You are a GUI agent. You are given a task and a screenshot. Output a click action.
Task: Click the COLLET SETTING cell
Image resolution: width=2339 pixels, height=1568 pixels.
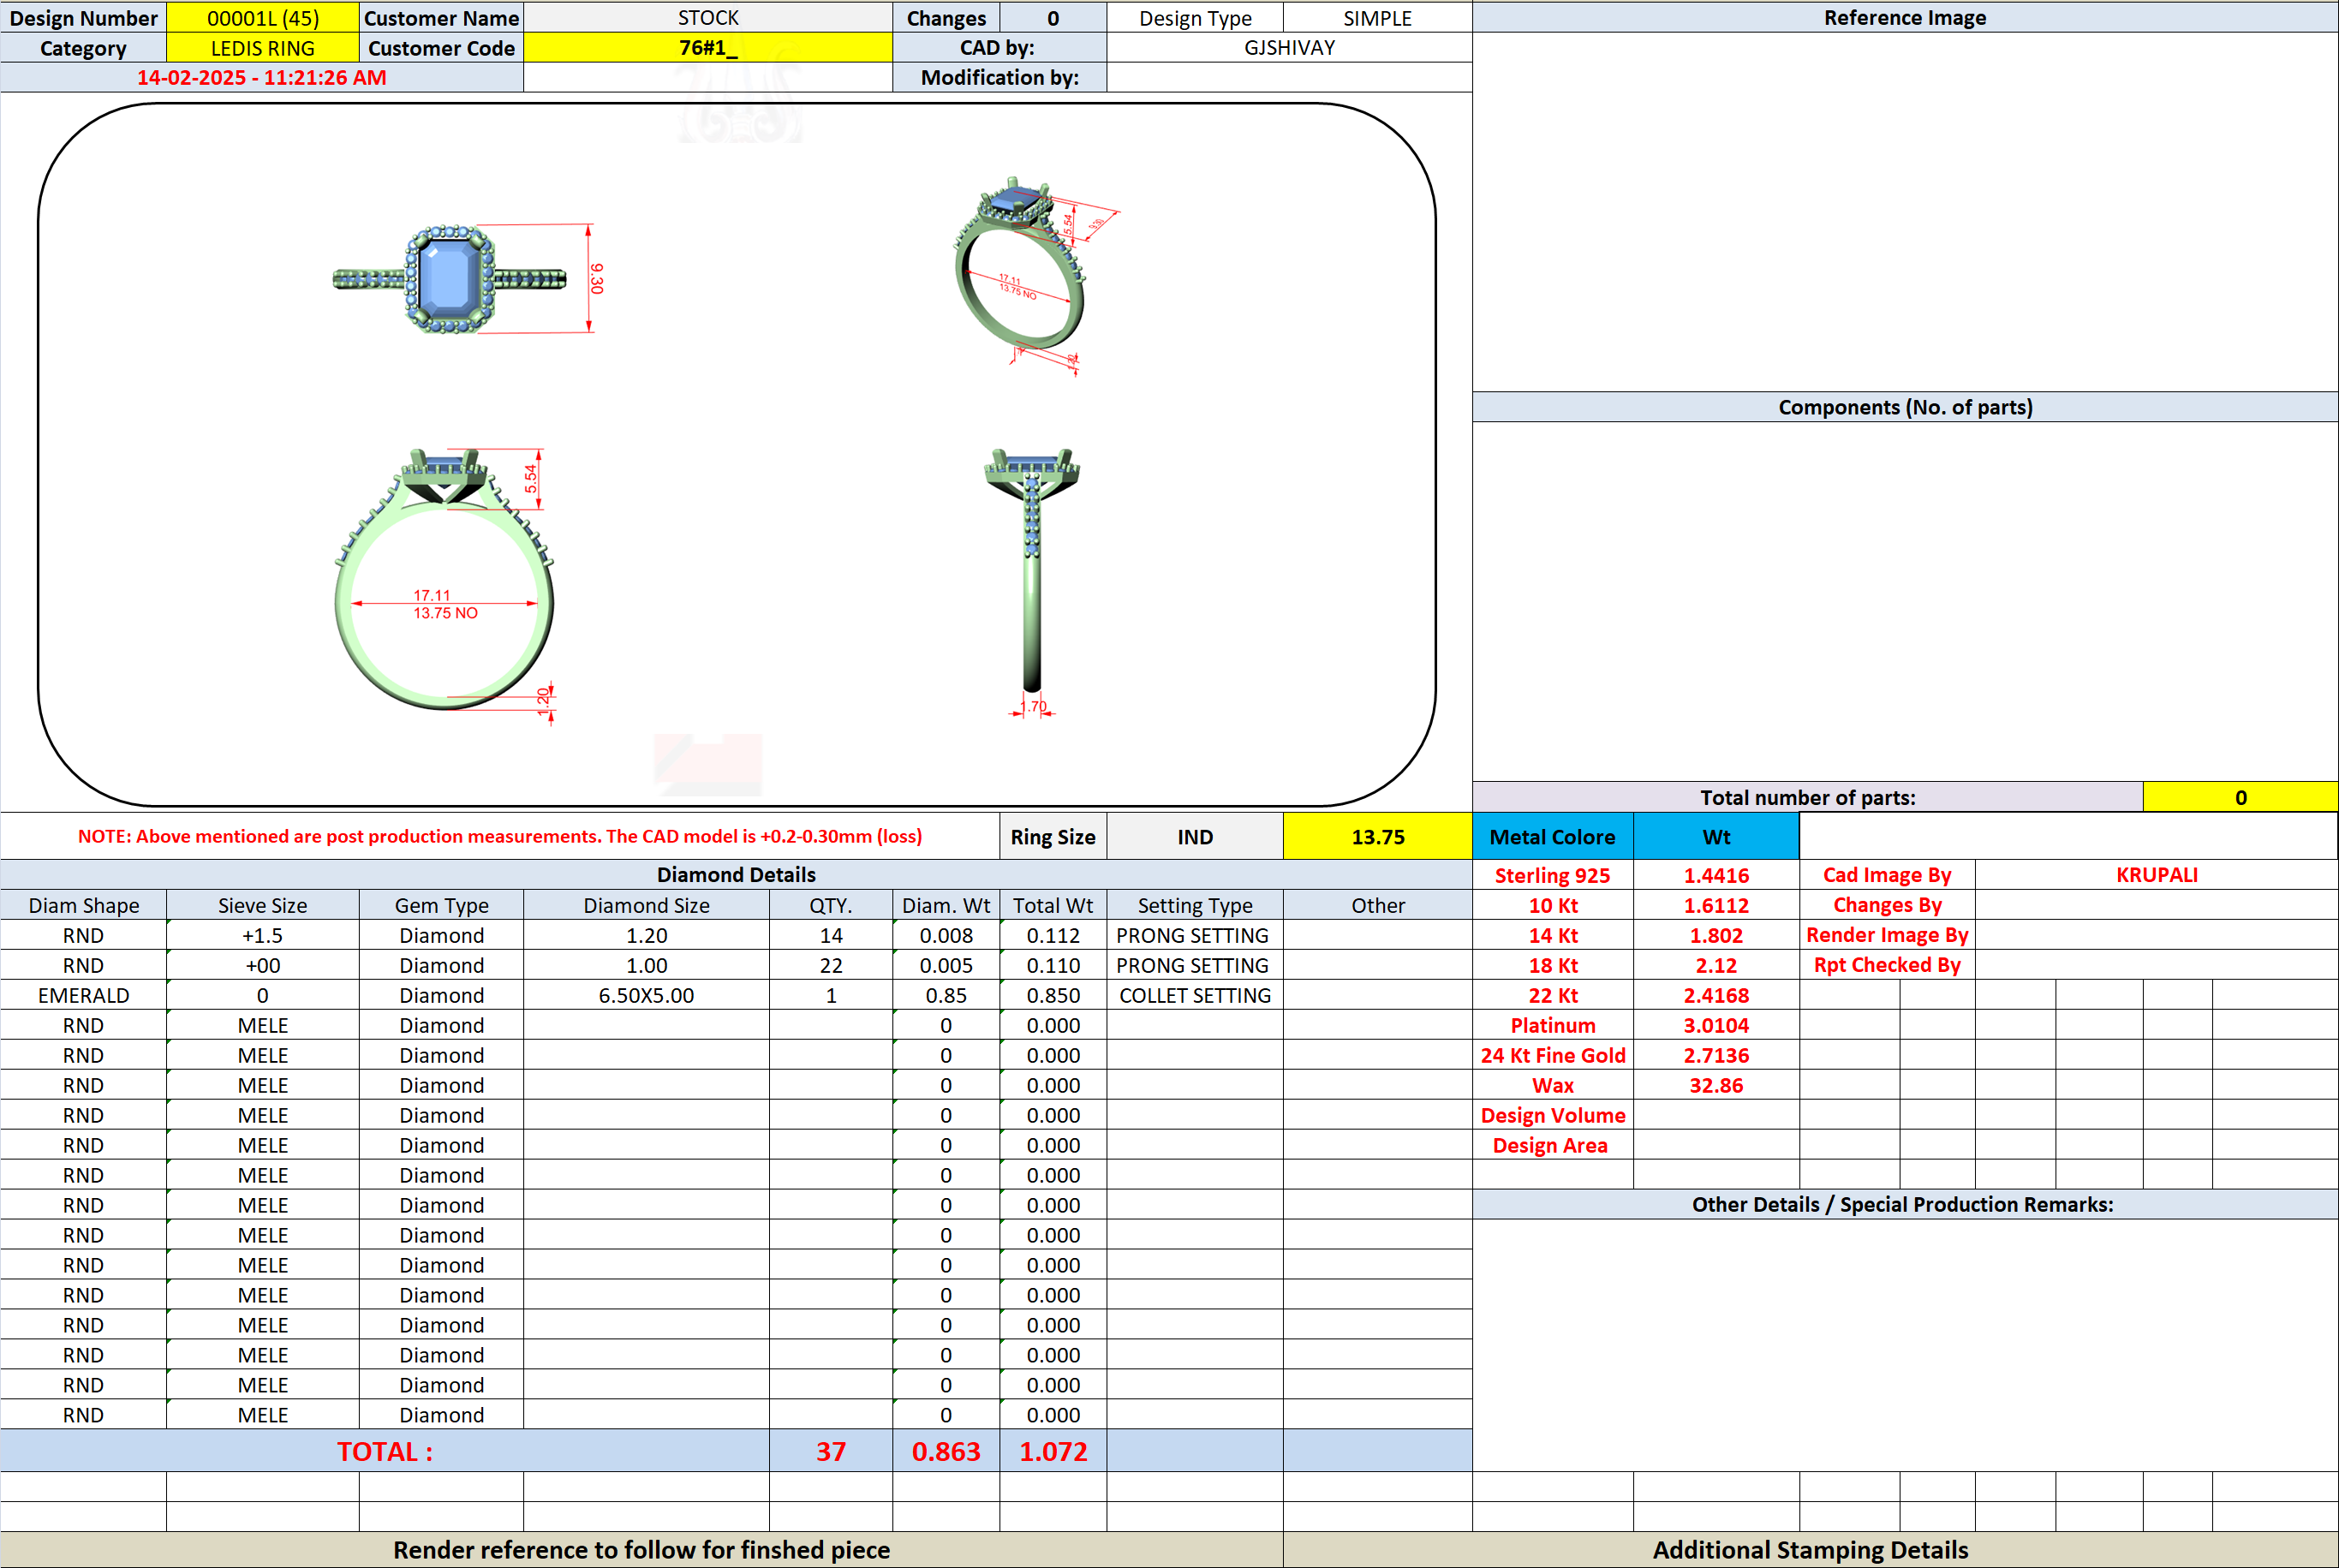1195,995
